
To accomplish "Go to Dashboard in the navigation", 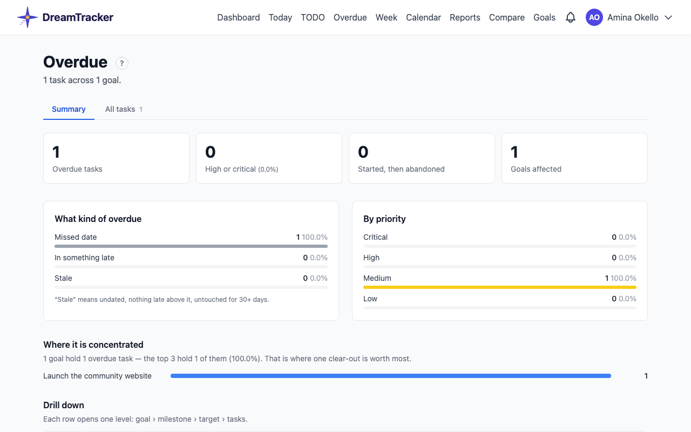I will (239, 17).
